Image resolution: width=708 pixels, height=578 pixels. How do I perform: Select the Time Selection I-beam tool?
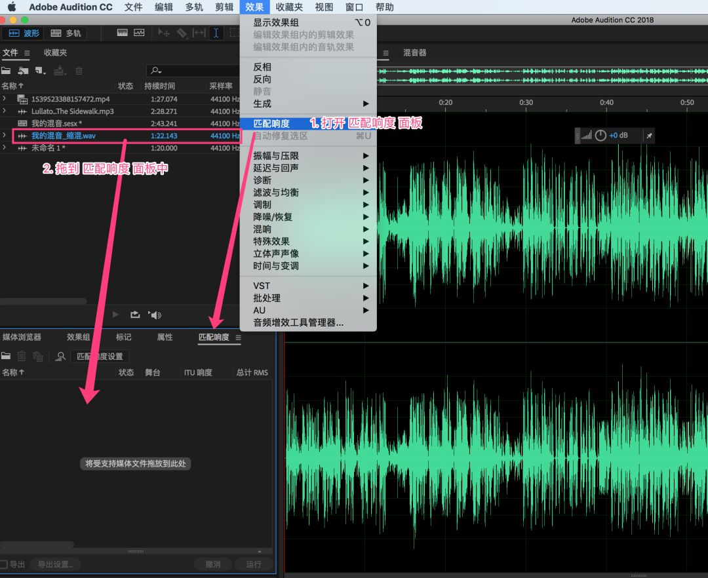pos(216,33)
